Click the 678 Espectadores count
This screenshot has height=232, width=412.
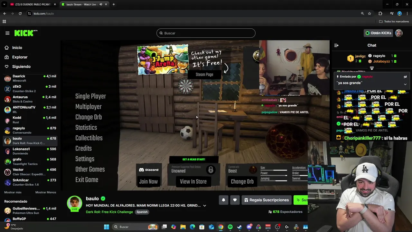pyautogui.click(x=286, y=212)
